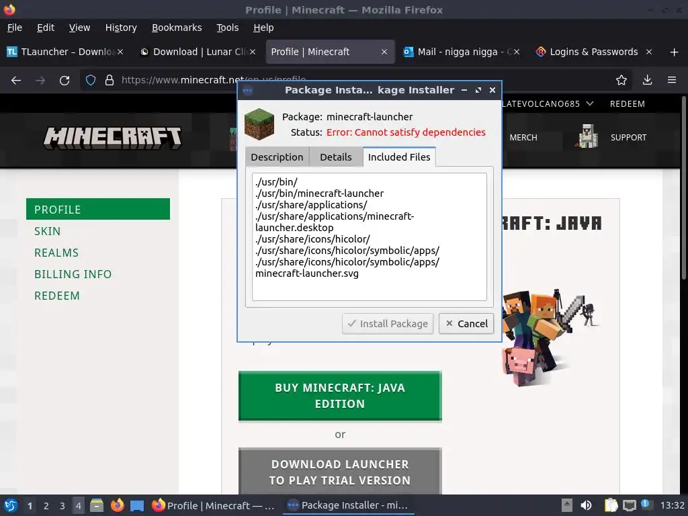
Task: Select PROFILE in the sidebar
Action: (98, 210)
